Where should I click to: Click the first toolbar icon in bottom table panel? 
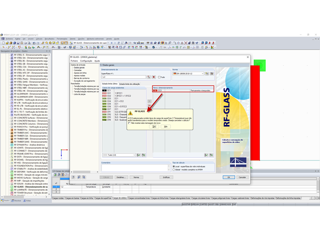55,175
